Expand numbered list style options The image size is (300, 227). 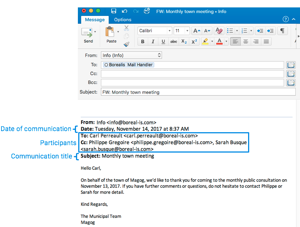[x=251, y=31]
